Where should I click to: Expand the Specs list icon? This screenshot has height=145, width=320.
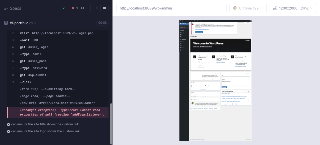(x=6, y=8)
